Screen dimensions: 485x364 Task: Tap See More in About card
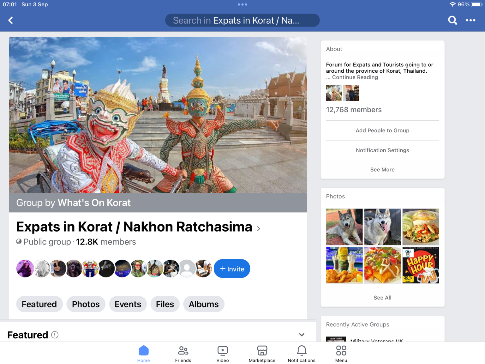click(382, 170)
